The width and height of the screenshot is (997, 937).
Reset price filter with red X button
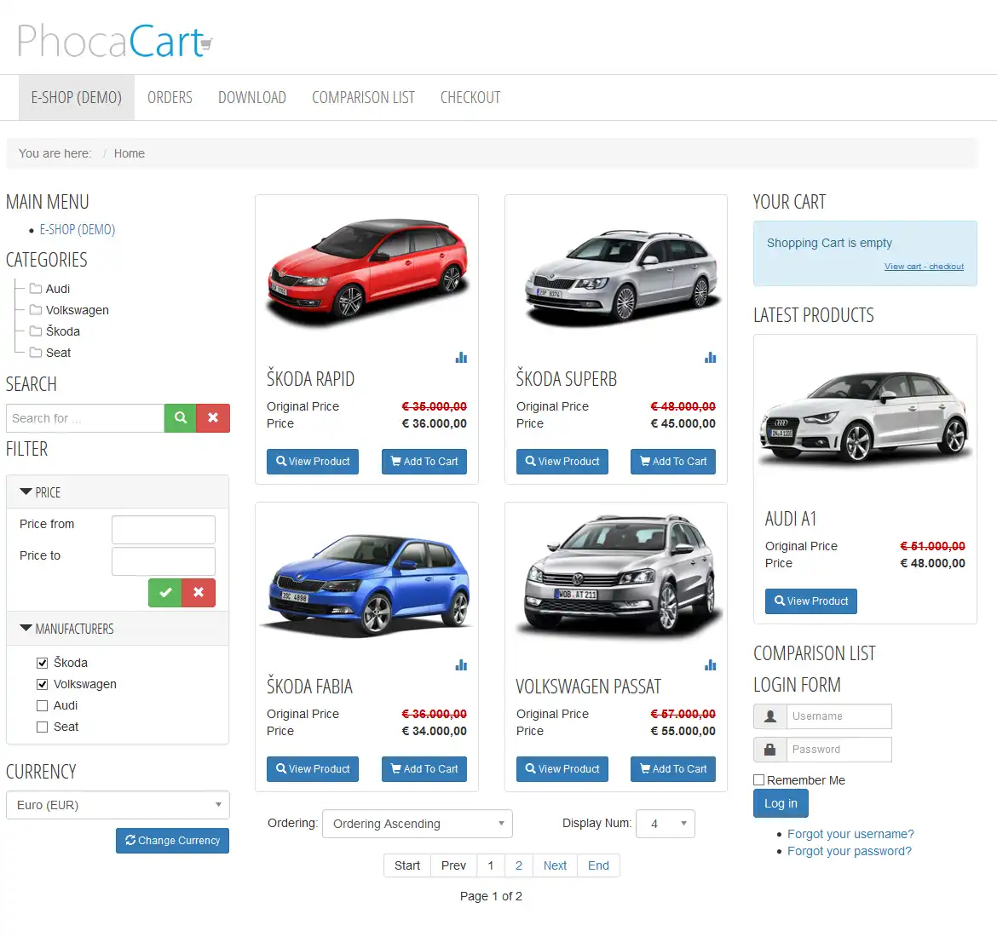(x=199, y=593)
